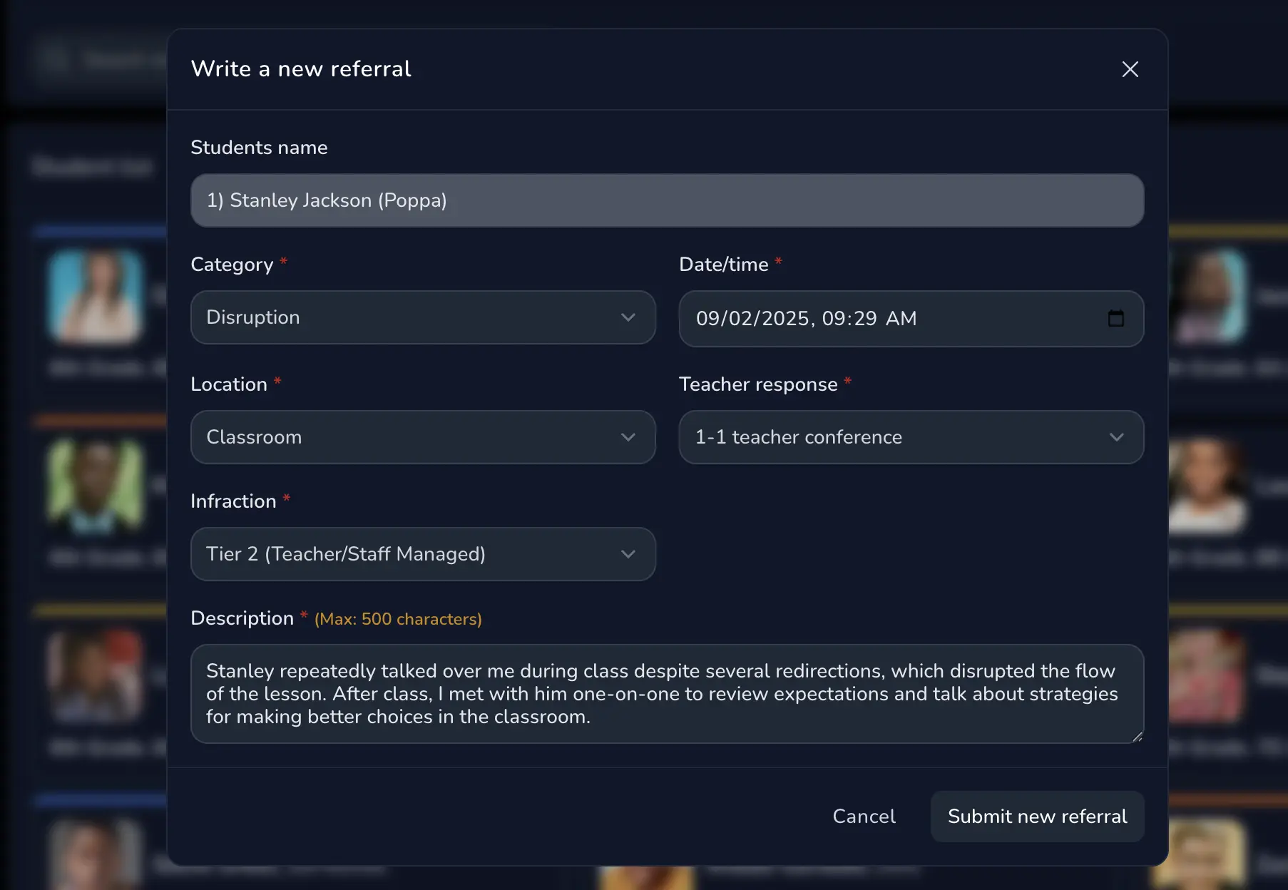This screenshot has height=890, width=1288.
Task: Open the calendar picker beside the date field
Action: click(x=1117, y=319)
